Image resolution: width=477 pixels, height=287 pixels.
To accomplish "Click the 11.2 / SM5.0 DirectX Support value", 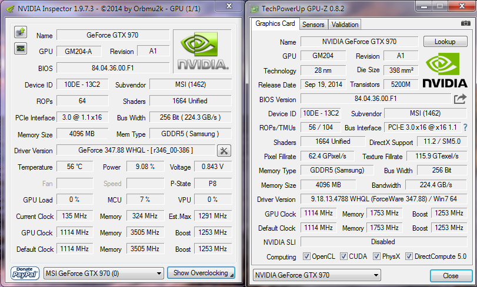I will click(x=442, y=141).
